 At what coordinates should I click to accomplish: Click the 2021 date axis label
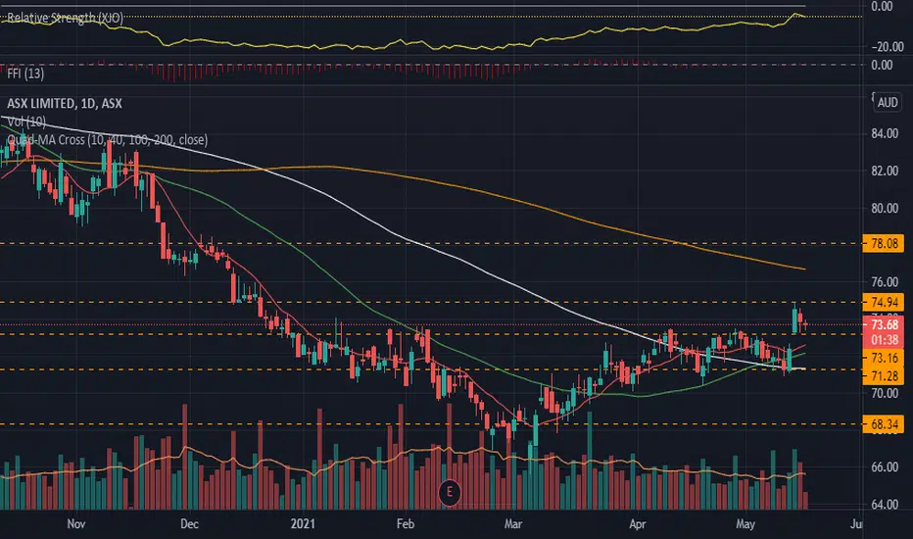tap(303, 524)
